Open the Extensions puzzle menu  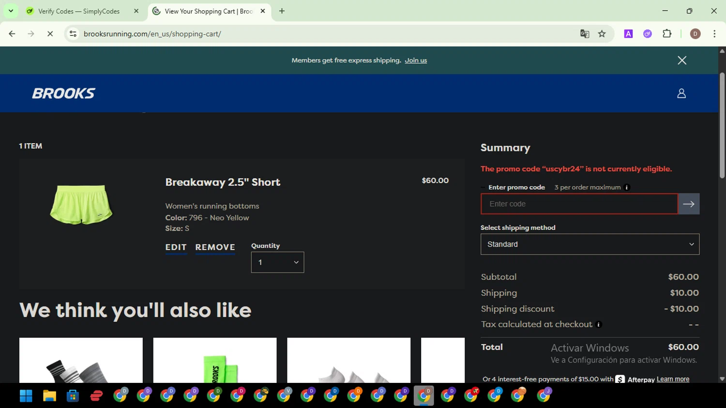click(667, 34)
